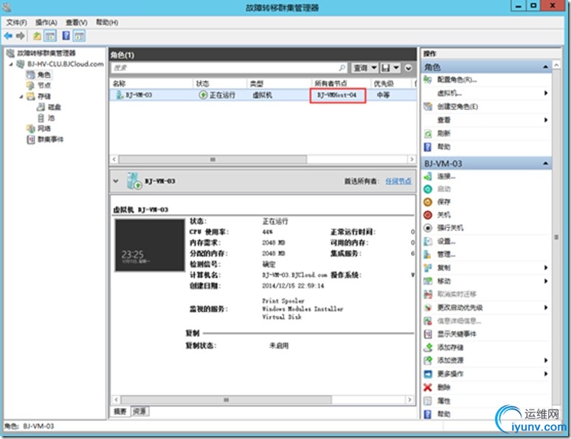Click the 关机 action
The height and width of the screenshot is (439, 571).
coord(443,215)
